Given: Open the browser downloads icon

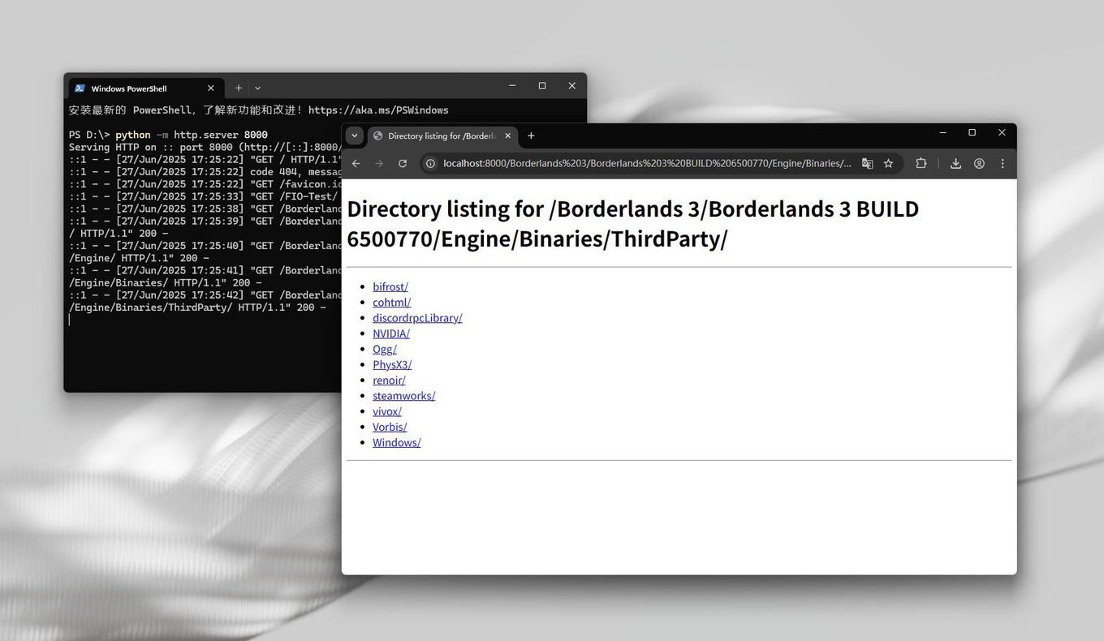Looking at the screenshot, I should click(x=955, y=163).
